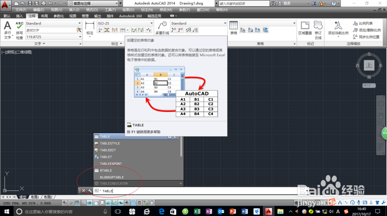Toggle snap mode in status bar
387x216 pixels.
[x=71, y=203]
